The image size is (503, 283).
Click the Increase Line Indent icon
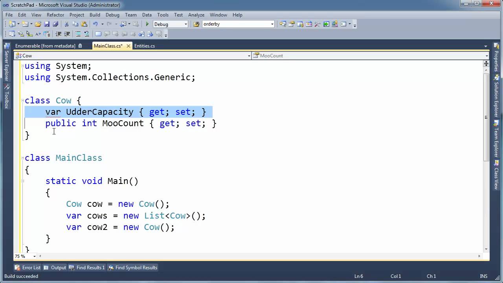coord(67,34)
